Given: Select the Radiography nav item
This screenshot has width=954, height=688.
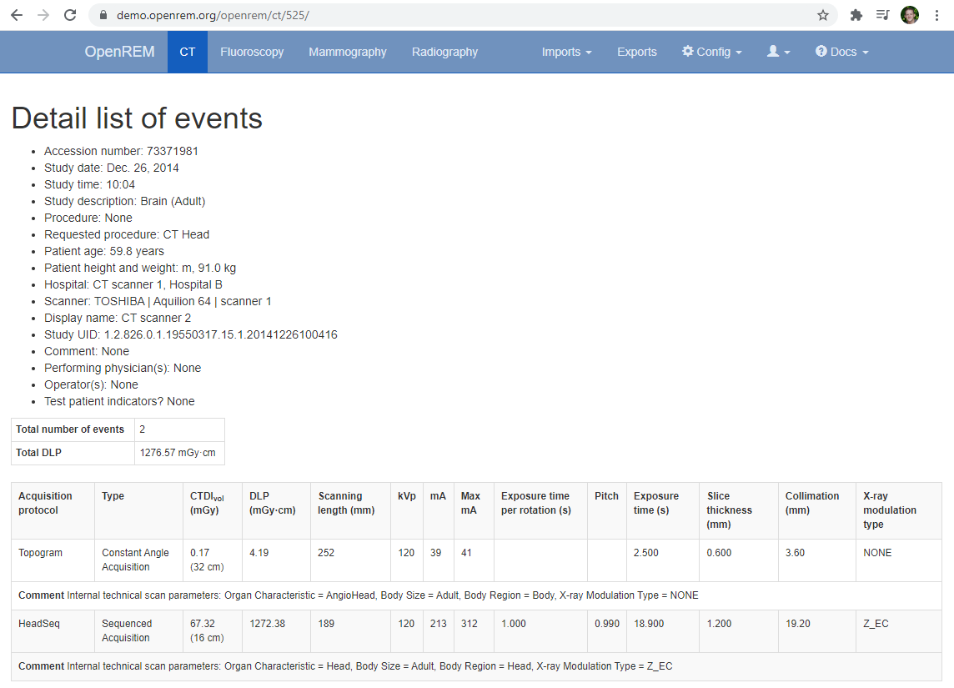Looking at the screenshot, I should point(444,52).
